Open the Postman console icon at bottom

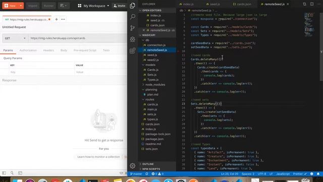pyautogui.click(x=20, y=173)
